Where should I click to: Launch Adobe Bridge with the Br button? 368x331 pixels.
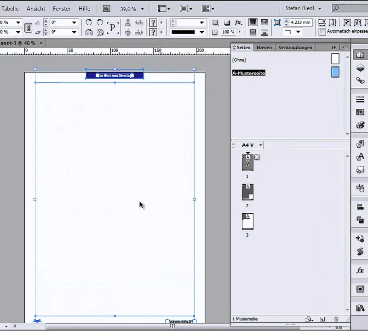106,9
